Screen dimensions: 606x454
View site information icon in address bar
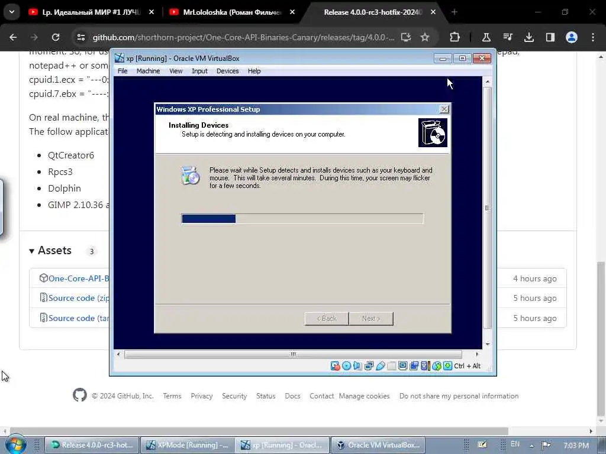coord(80,37)
